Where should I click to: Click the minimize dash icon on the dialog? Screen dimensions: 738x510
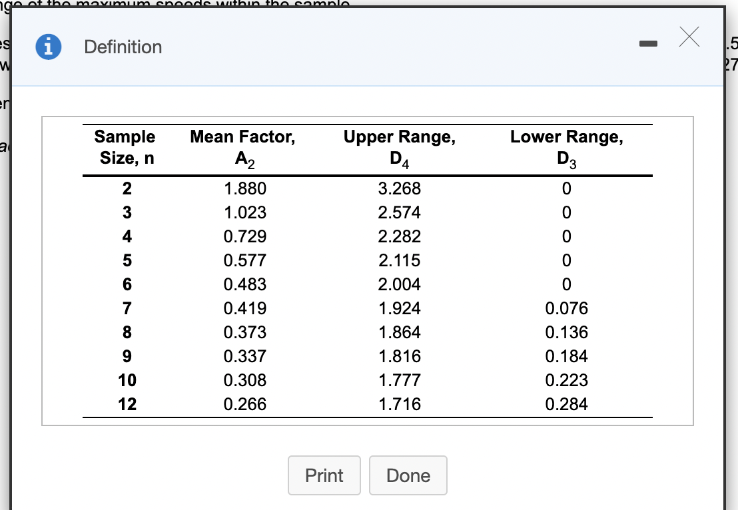pyautogui.click(x=648, y=43)
